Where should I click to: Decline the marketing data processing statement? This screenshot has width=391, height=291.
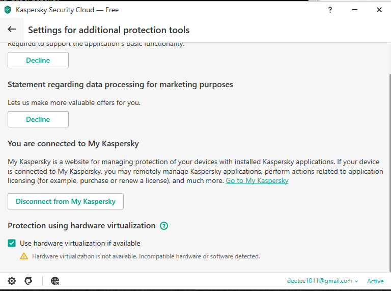click(38, 119)
